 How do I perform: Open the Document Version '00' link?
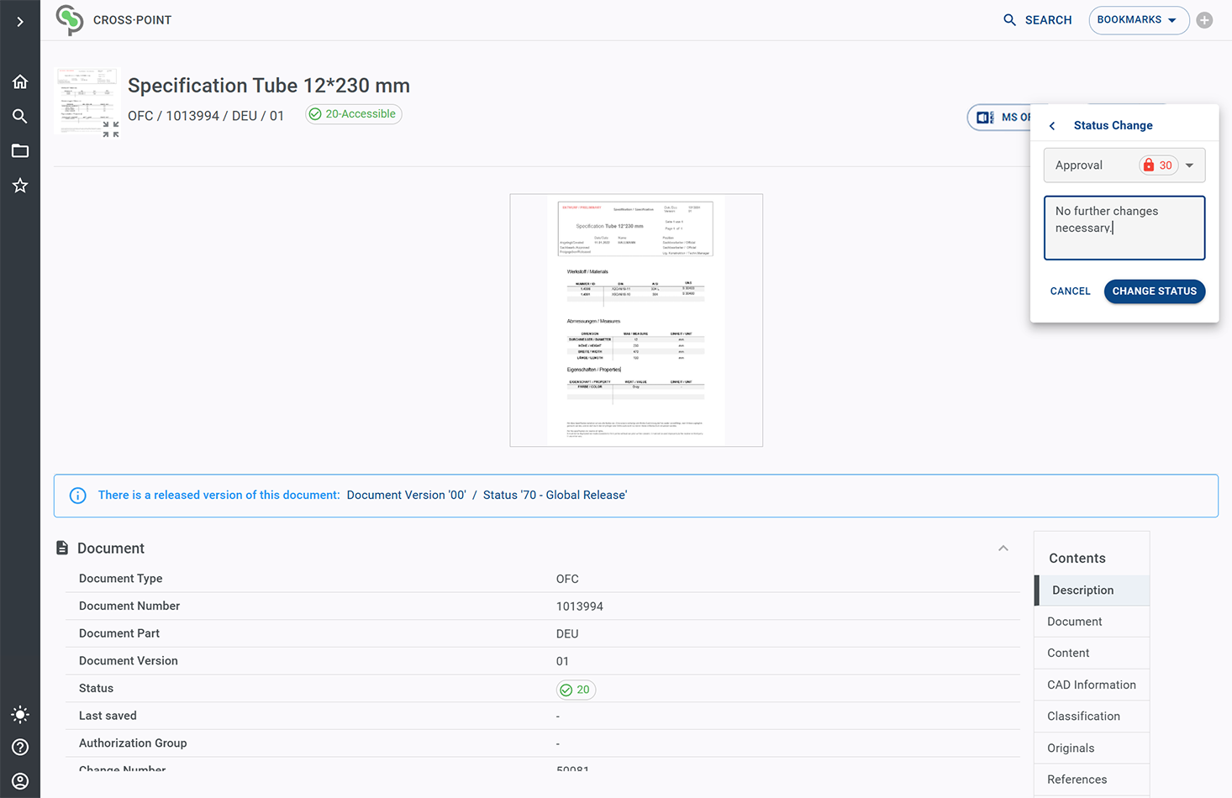406,496
